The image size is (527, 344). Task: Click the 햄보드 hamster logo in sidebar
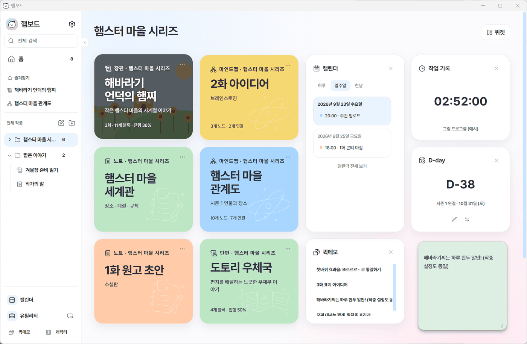tap(12, 24)
